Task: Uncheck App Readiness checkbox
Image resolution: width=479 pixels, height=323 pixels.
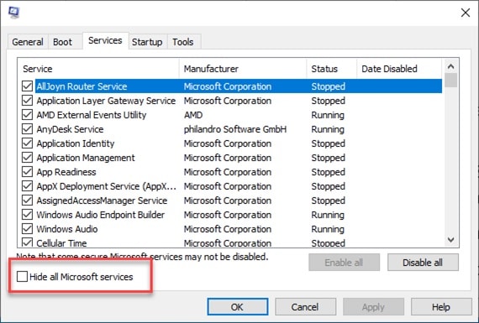Action: pyautogui.click(x=27, y=172)
